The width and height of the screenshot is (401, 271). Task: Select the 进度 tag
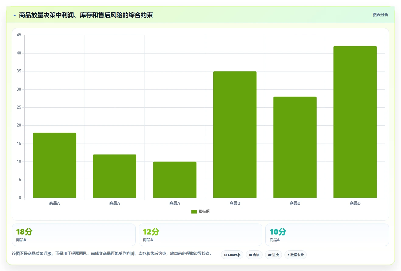click(274, 255)
